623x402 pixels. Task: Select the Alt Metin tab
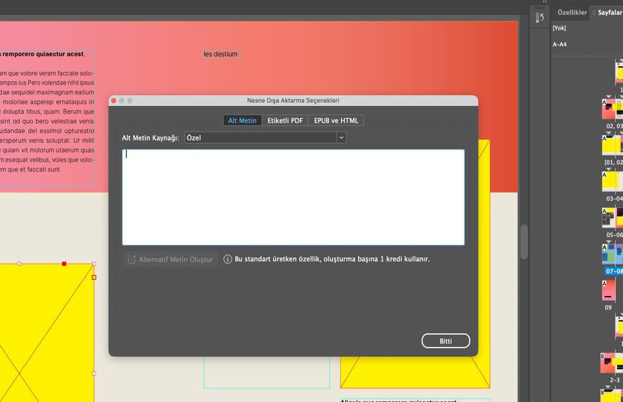242,120
